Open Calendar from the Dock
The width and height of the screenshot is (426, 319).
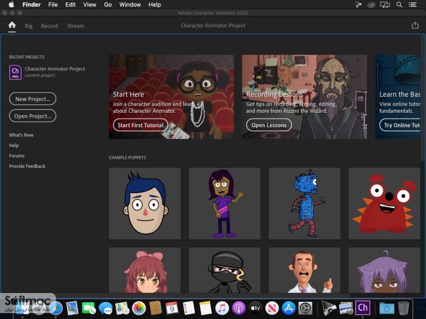172,308
